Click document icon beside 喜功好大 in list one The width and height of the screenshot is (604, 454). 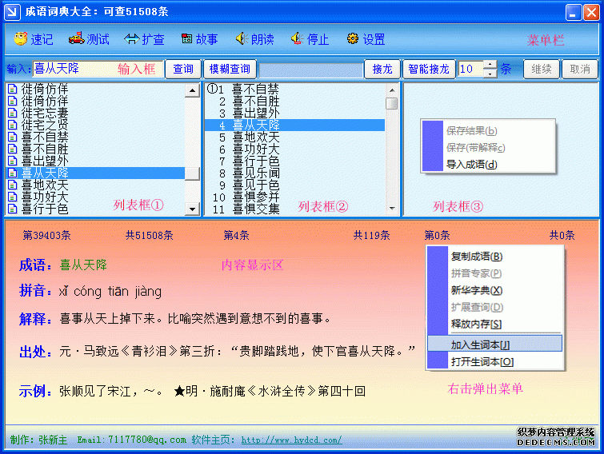click(13, 197)
